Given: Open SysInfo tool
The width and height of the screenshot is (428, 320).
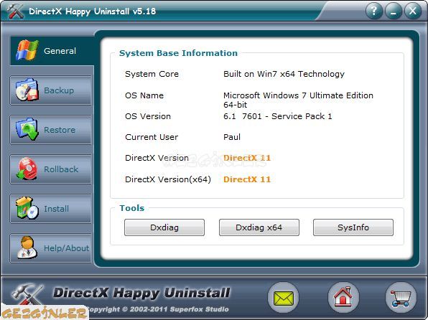Looking at the screenshot, I should click(x=353, y=227).
